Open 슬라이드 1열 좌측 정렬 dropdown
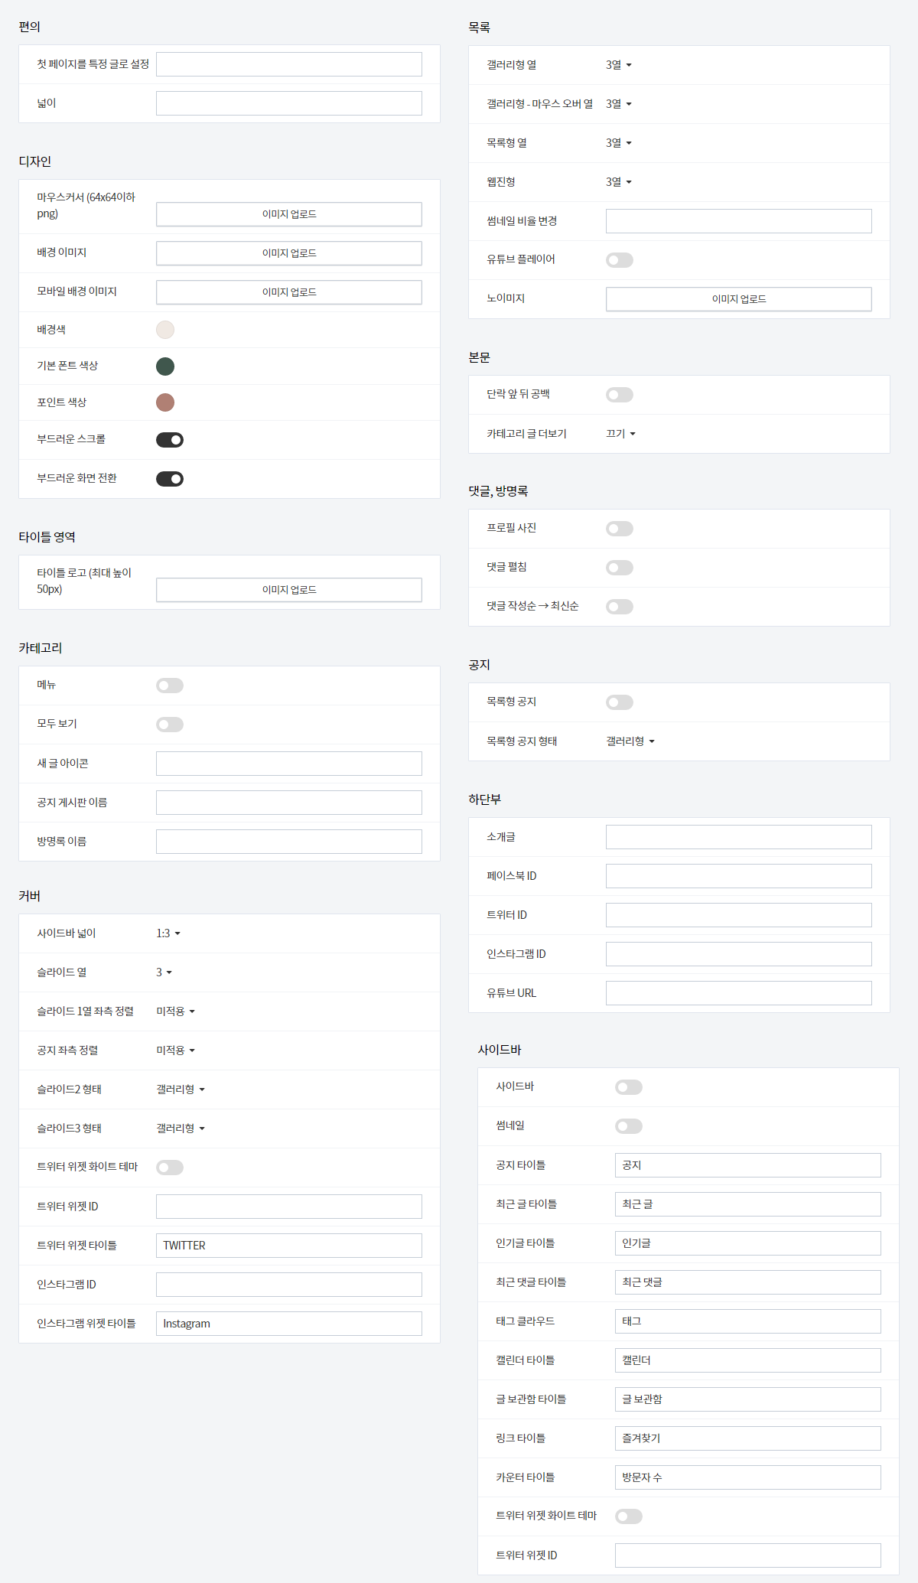This screenshot has height=1583, width=918. pos(176,1011)
